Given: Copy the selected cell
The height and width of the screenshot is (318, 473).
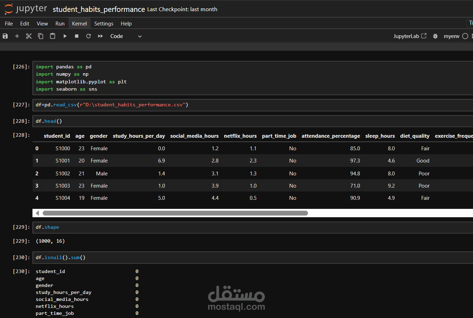Looking at the screenshot, I should [x=41, y=36].
